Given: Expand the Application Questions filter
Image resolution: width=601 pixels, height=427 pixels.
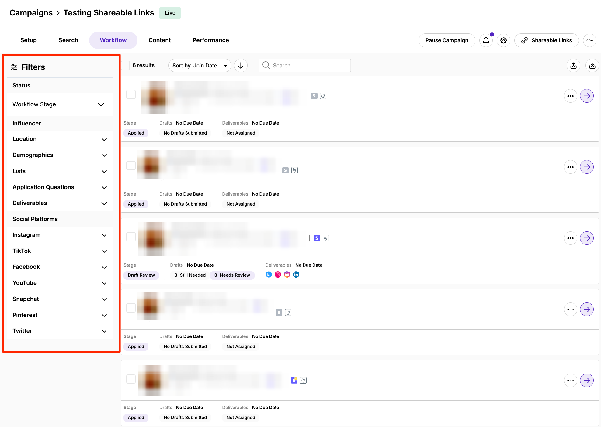Looking at the screenshot, I should click(60, 187).
